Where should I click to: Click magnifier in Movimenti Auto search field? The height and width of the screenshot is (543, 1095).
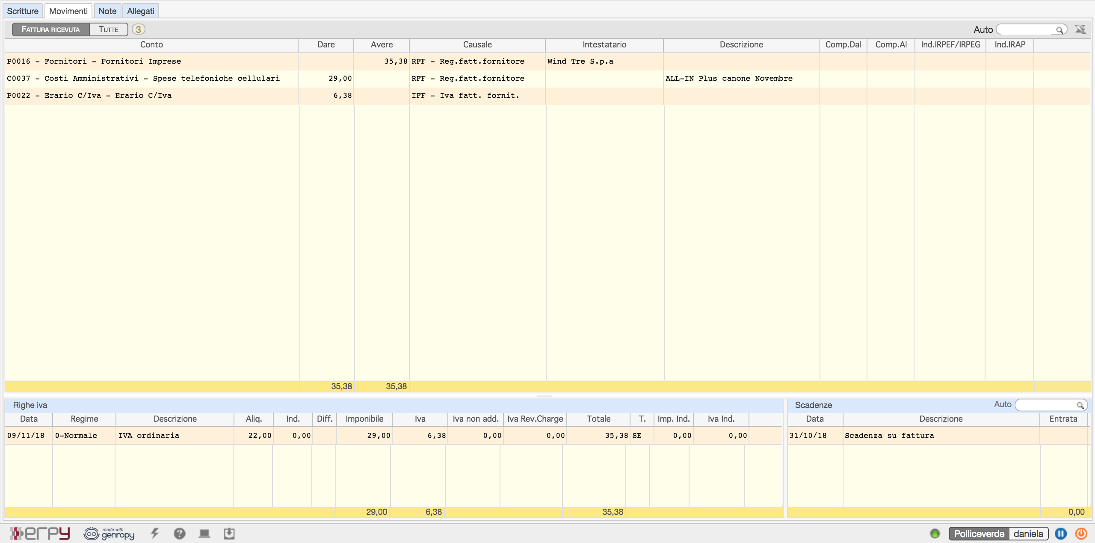pos(1059,30)
